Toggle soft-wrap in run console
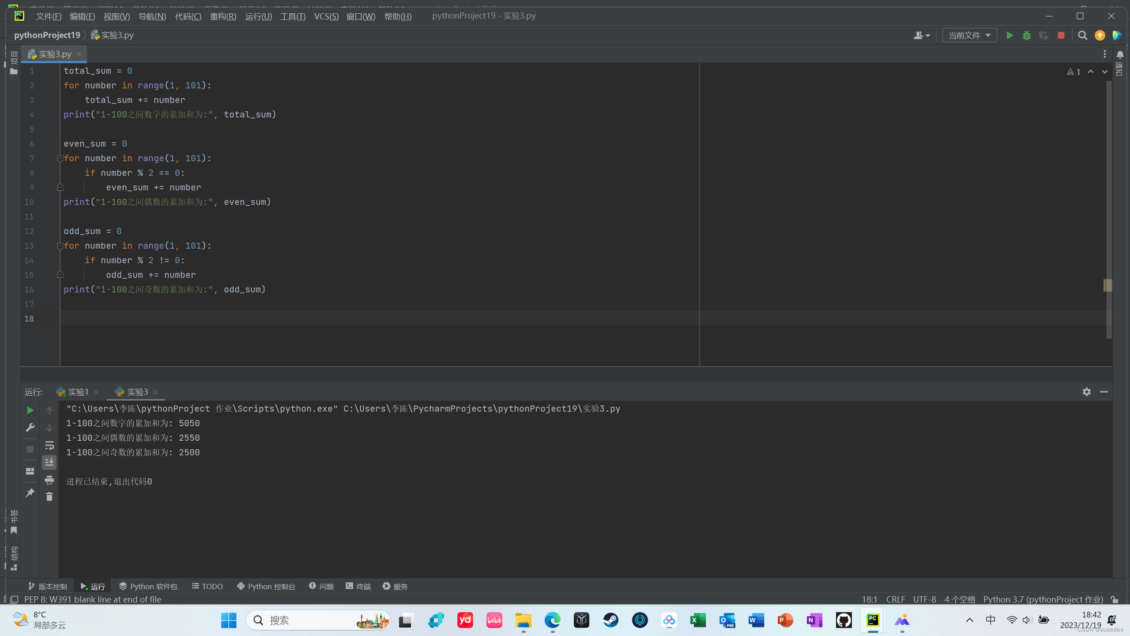The width and height of the screenshot is (1130, 636). (x=49, y=445)
